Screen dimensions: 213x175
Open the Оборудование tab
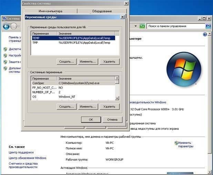(x=102, y=11)
